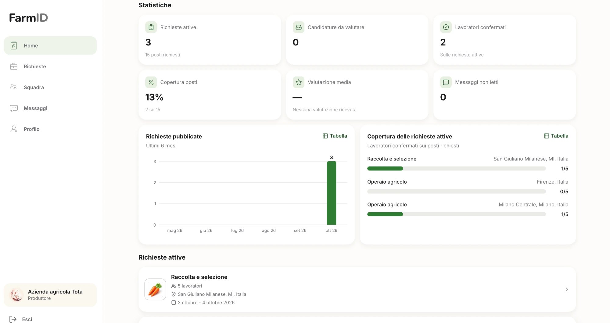Click the carrot thumbnail of Raccolta e selezione
Image resolution: width=610 pixels, height=323 pixels.
point(155,289)
